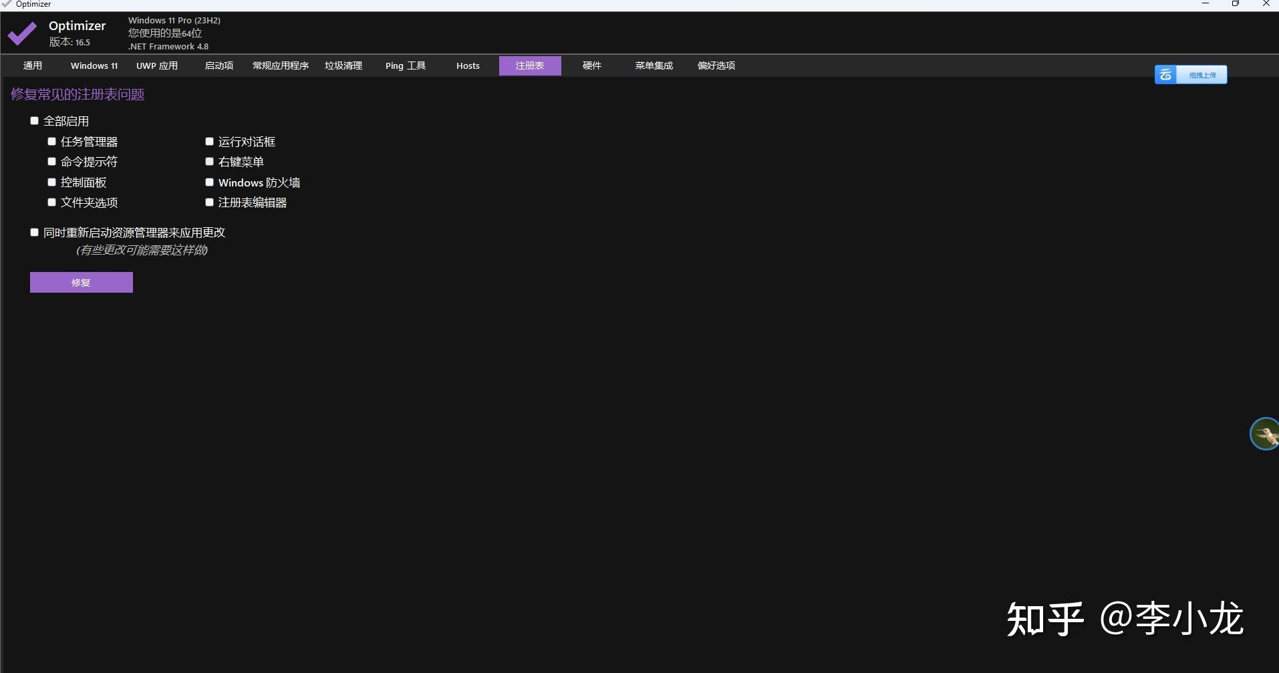Check 同时重新启动资源管理器来应用更改
Viewport: 1279px width, 673px height.
[34, 232]
